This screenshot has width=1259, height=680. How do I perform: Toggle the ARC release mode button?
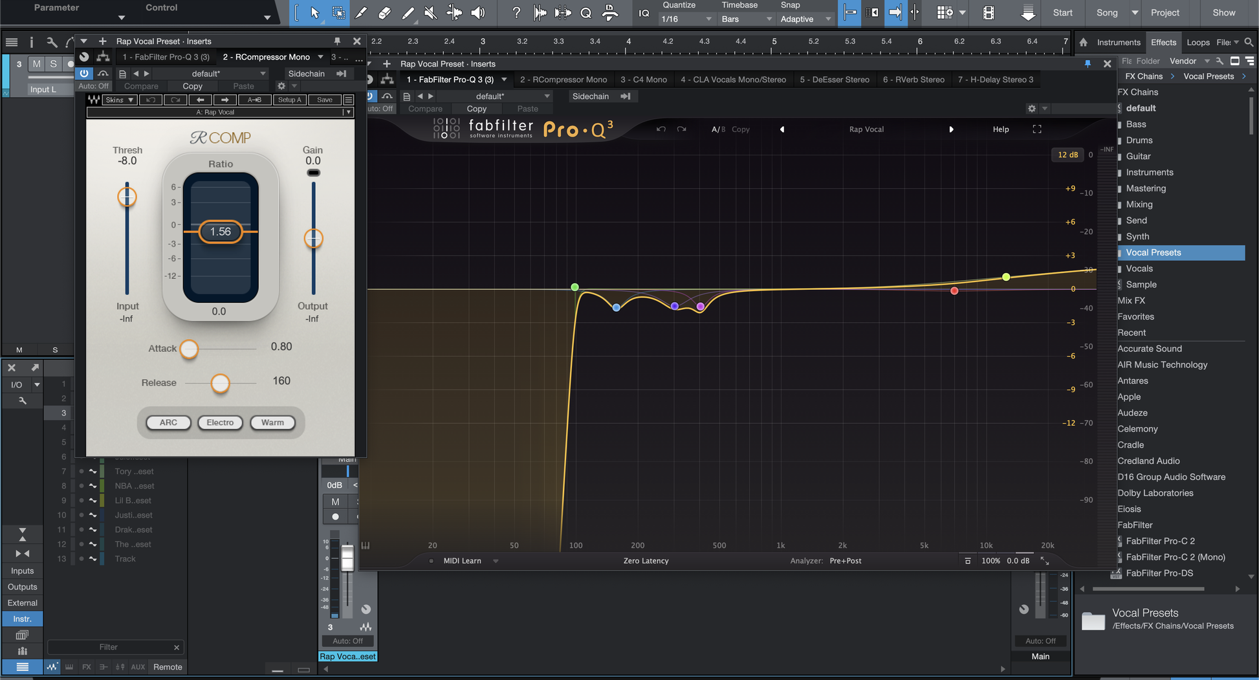(x=168, y=422)
